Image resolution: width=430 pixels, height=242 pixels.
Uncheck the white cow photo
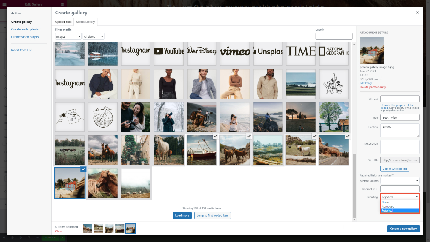314,136
